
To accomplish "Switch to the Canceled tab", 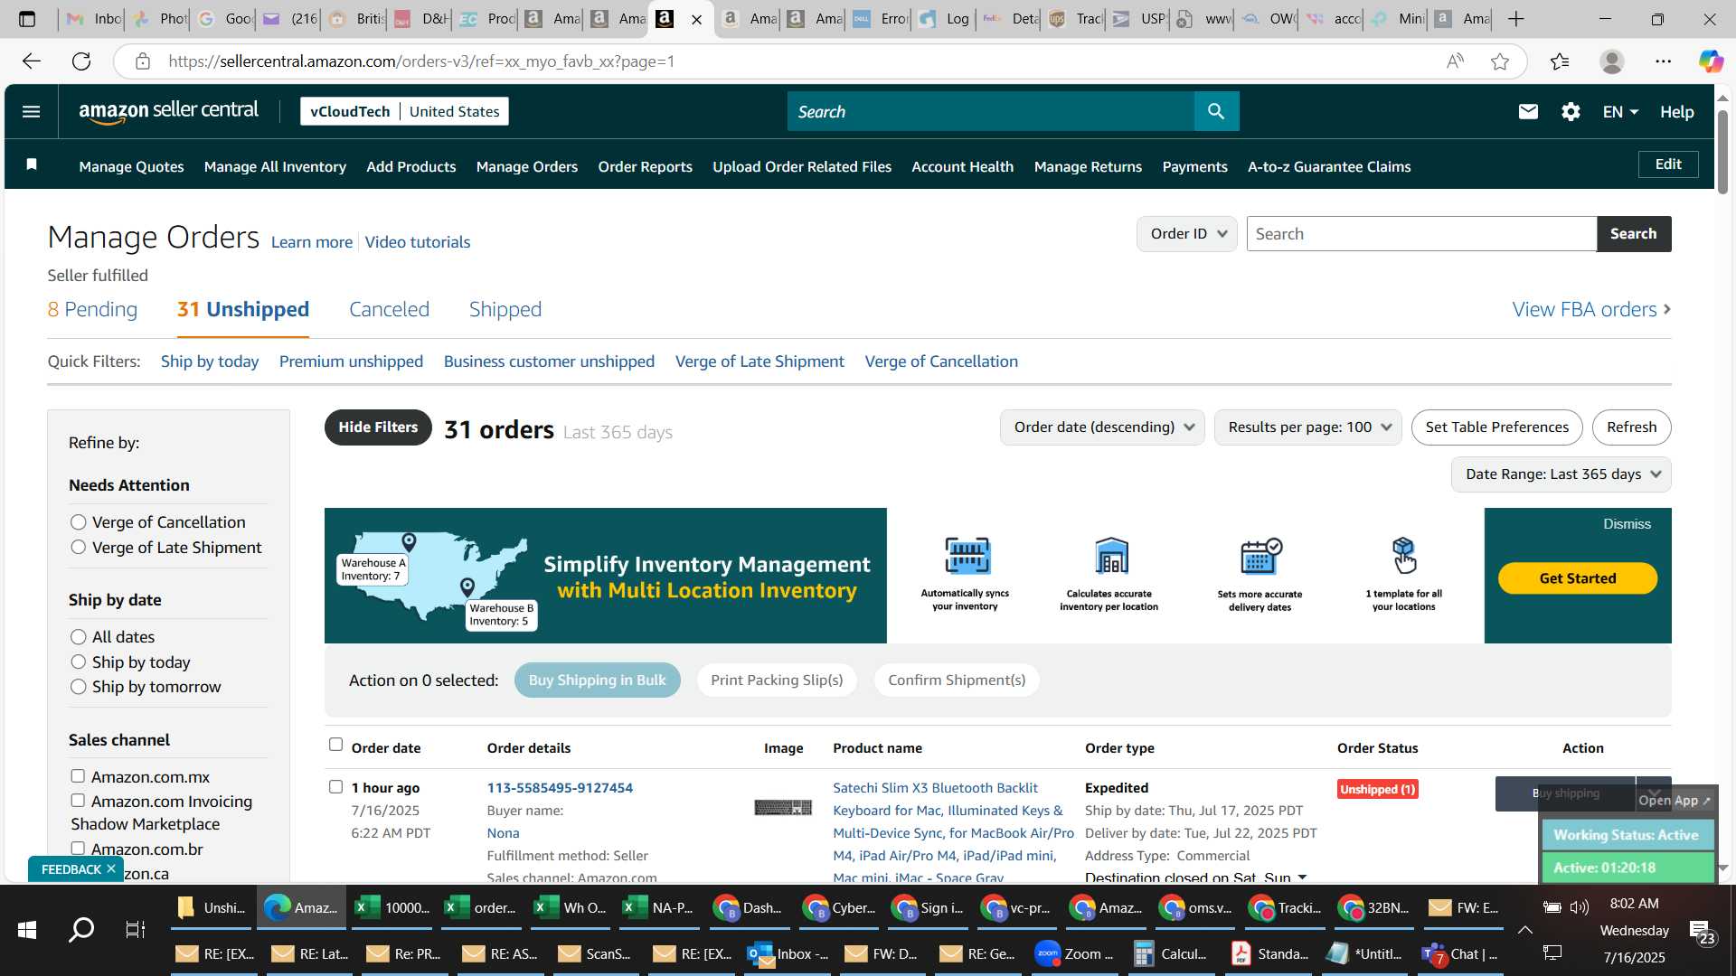I will pos(389,309).
